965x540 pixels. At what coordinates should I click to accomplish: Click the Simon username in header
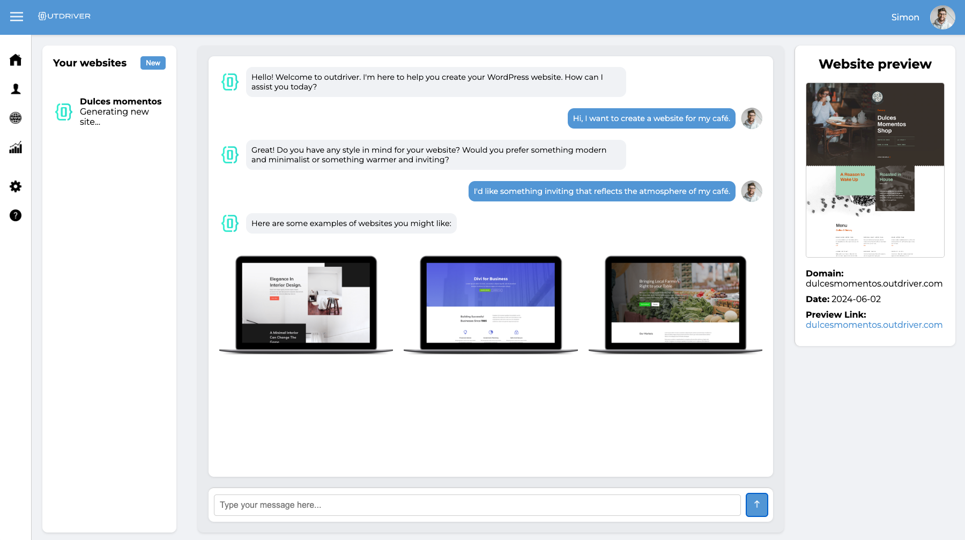click(905, 17)
